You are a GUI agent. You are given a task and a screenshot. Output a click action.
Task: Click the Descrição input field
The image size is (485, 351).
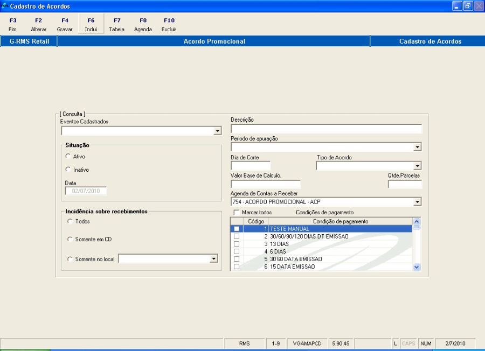327,129
